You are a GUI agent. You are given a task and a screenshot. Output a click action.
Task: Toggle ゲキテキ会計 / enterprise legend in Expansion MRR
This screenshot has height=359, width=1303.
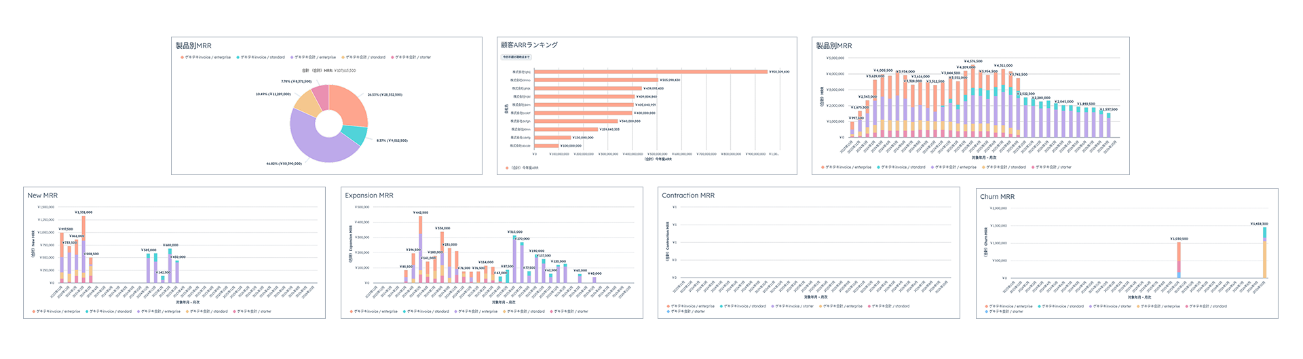tap(476, 311)
